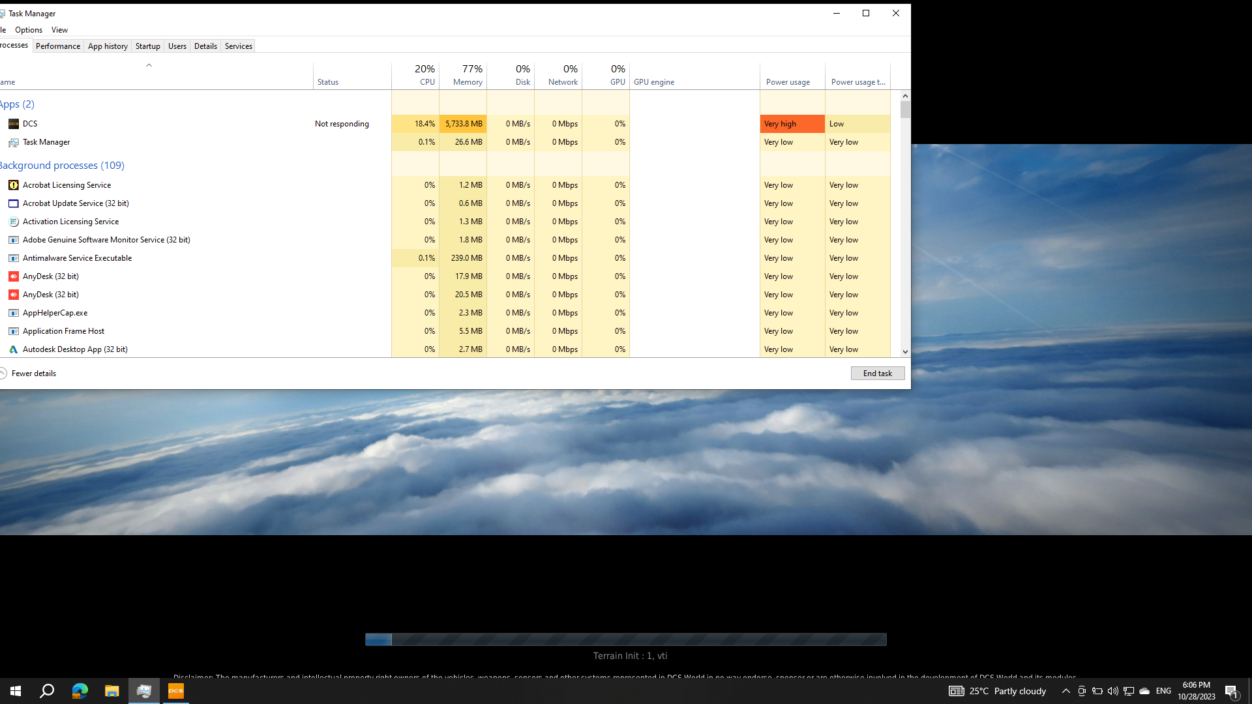This screenshot has height=704, width=1252.
Task: Click the second AnyDesk process icon
Action: (x=13, y=295)
